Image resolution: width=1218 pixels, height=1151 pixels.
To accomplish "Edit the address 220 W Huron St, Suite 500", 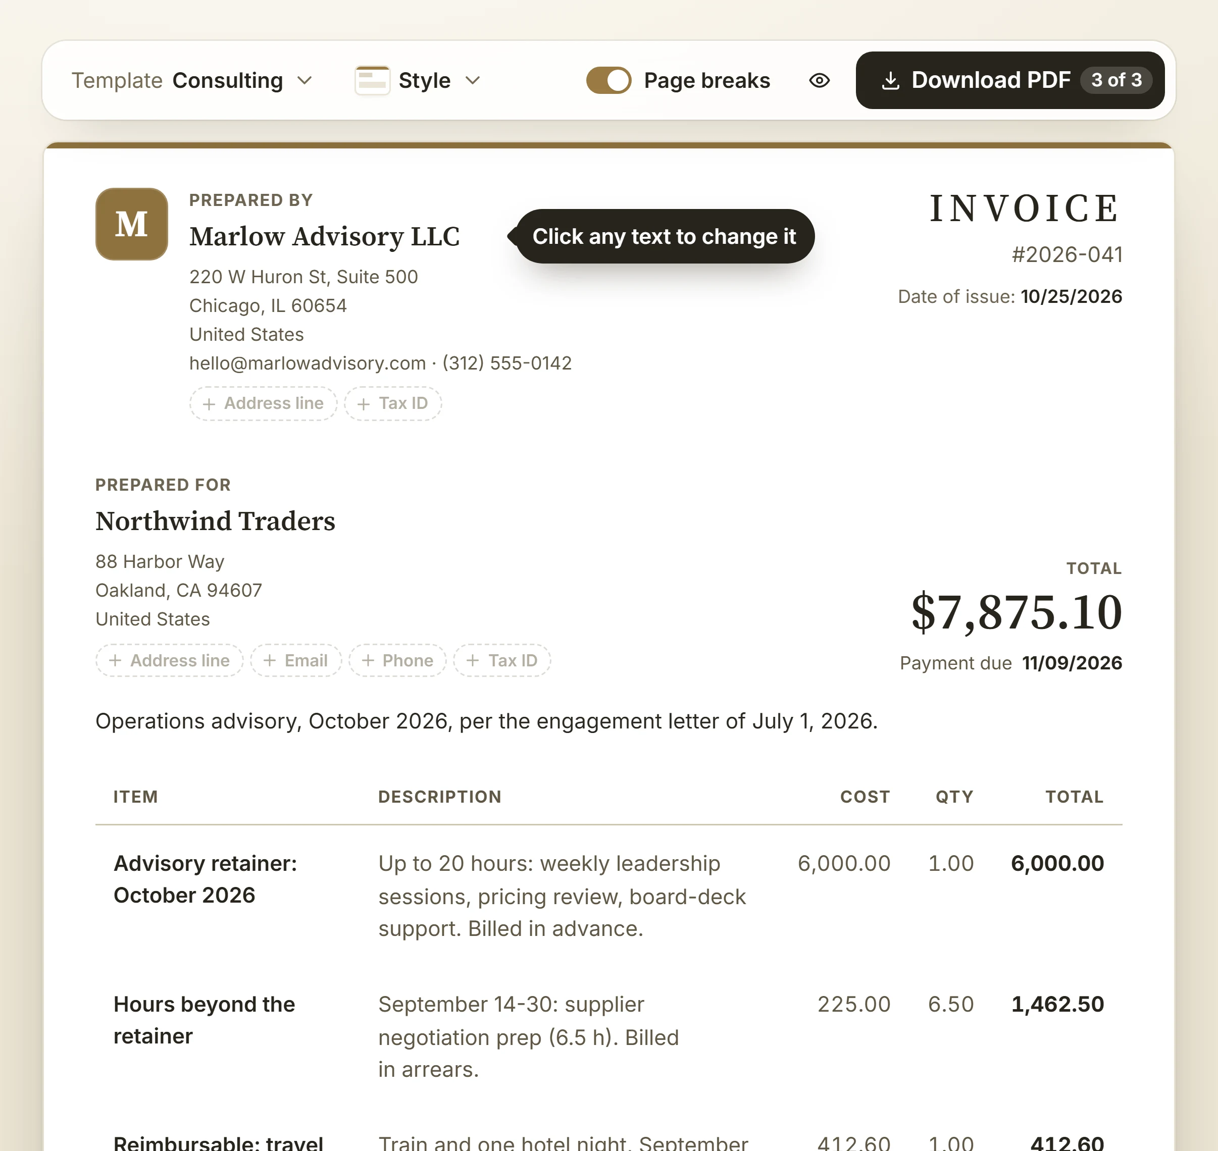I will point(303,277).
